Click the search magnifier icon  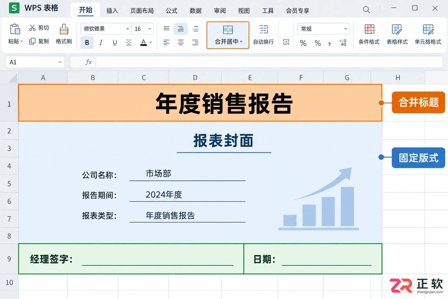366,10
